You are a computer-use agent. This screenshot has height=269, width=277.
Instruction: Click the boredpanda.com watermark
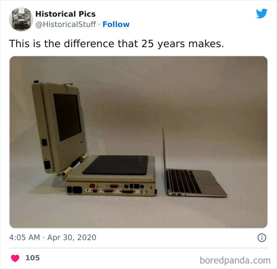(235, 260)
